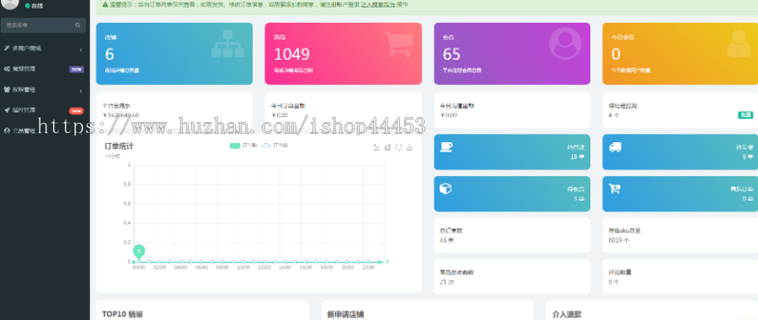This screenshot has width=758, height=320.
Task: Open sidebar item with red new badge
Action: [x=45, y=110]
